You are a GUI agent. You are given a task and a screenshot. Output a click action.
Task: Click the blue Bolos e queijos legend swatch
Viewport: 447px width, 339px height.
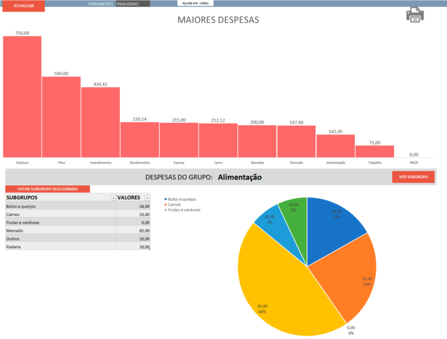click(165, 199)
